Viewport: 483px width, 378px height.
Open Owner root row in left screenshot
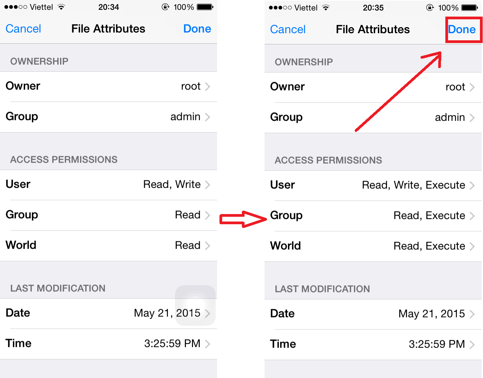click(x=109, y=86)
